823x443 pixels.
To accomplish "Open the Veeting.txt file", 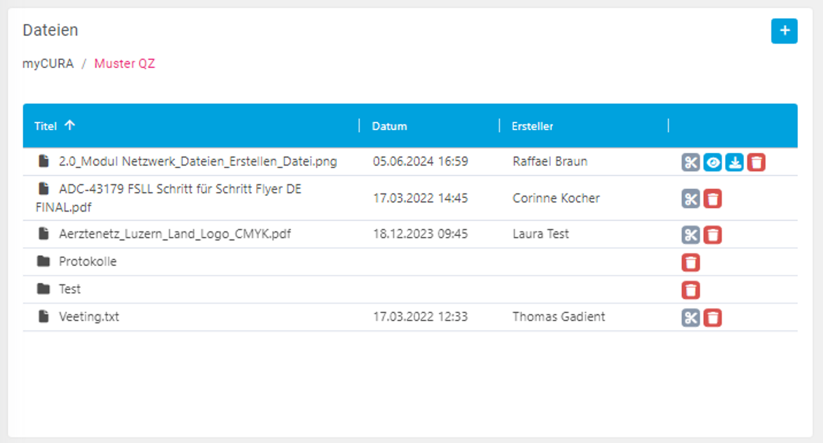I will 89,316.
